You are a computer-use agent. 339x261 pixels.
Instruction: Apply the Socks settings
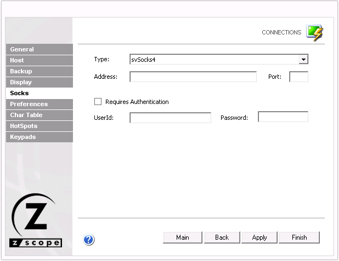[x=259, y=237]
